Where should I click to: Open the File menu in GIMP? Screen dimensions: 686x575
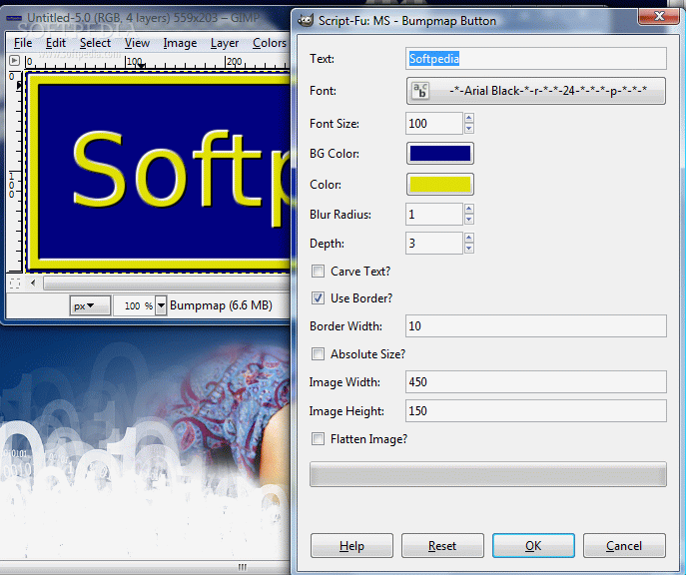[x=23, y=43]
